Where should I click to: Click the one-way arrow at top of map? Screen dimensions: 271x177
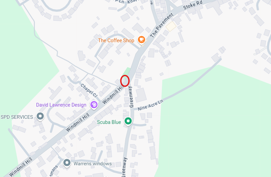coord(151,3)
